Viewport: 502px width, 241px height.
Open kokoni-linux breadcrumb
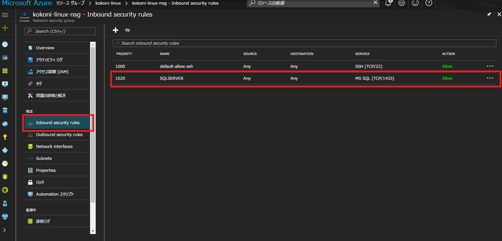[108, 3]
